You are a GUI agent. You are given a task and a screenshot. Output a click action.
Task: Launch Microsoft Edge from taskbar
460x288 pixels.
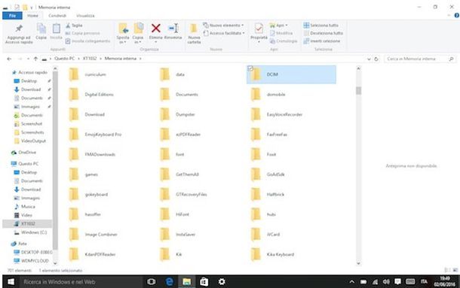point(169,281)
